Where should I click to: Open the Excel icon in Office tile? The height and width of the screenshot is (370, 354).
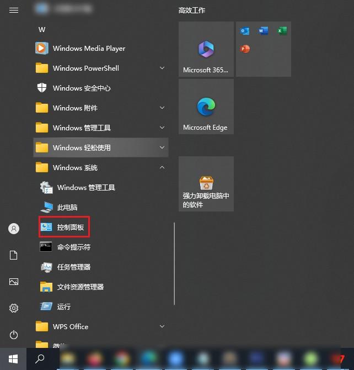[282, 31]
